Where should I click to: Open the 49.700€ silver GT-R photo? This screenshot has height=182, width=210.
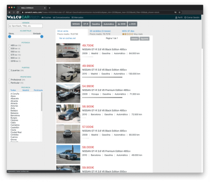coord(68,53)
